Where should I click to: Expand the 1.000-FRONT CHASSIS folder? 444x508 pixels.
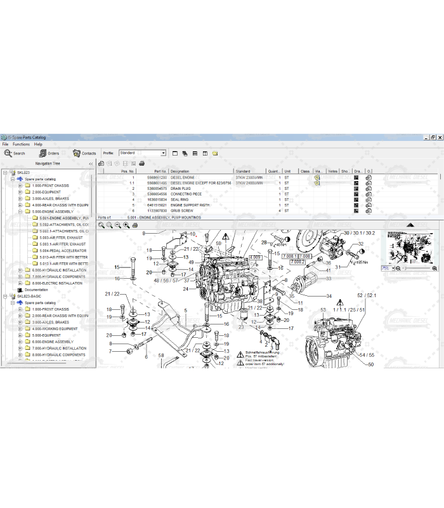pyautogui.click(x=20, y=185)
